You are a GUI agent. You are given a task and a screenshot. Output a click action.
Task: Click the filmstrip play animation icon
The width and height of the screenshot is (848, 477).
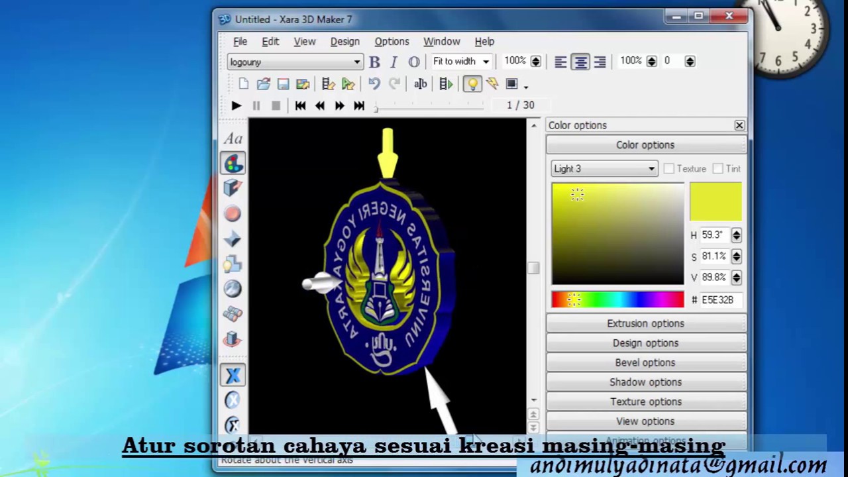[446, 84]
